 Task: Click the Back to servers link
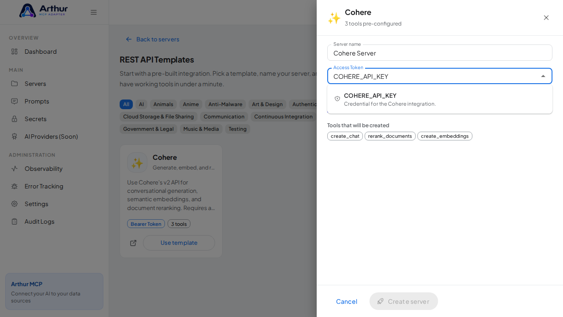click(153, 39)
